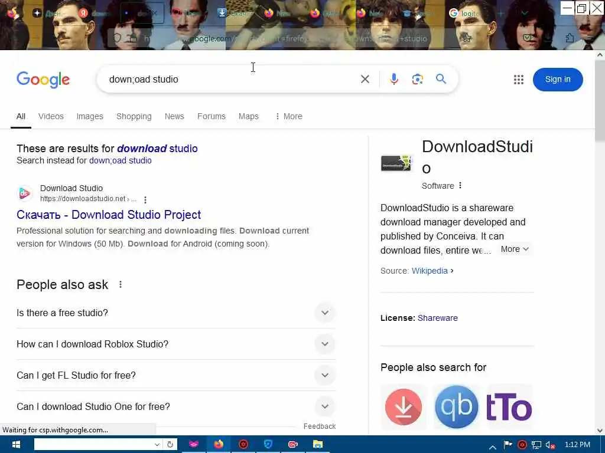This screenshot has width=605, height=453.
Task: Switch to the News results tab
Action: tap(174, 116)
